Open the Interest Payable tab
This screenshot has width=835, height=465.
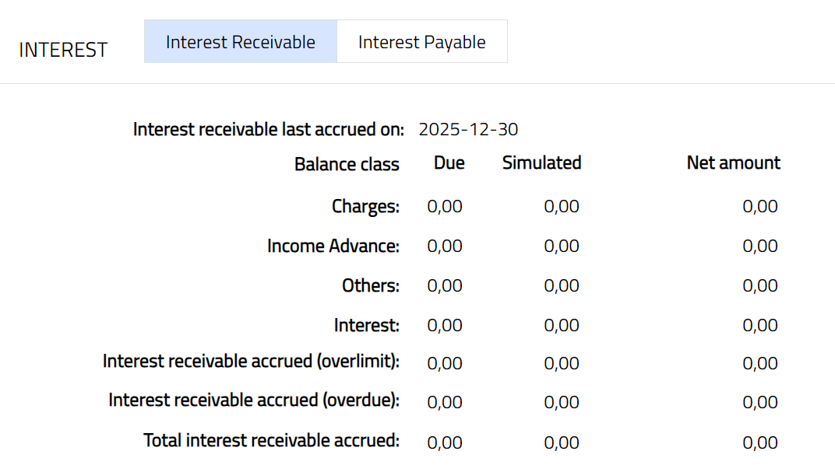(x=421, y=42)
